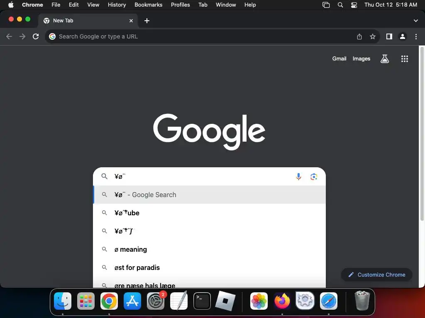This screenshot has height=318, width=425.
Task: Open the Apple menu
Action: tap(11, 5)
